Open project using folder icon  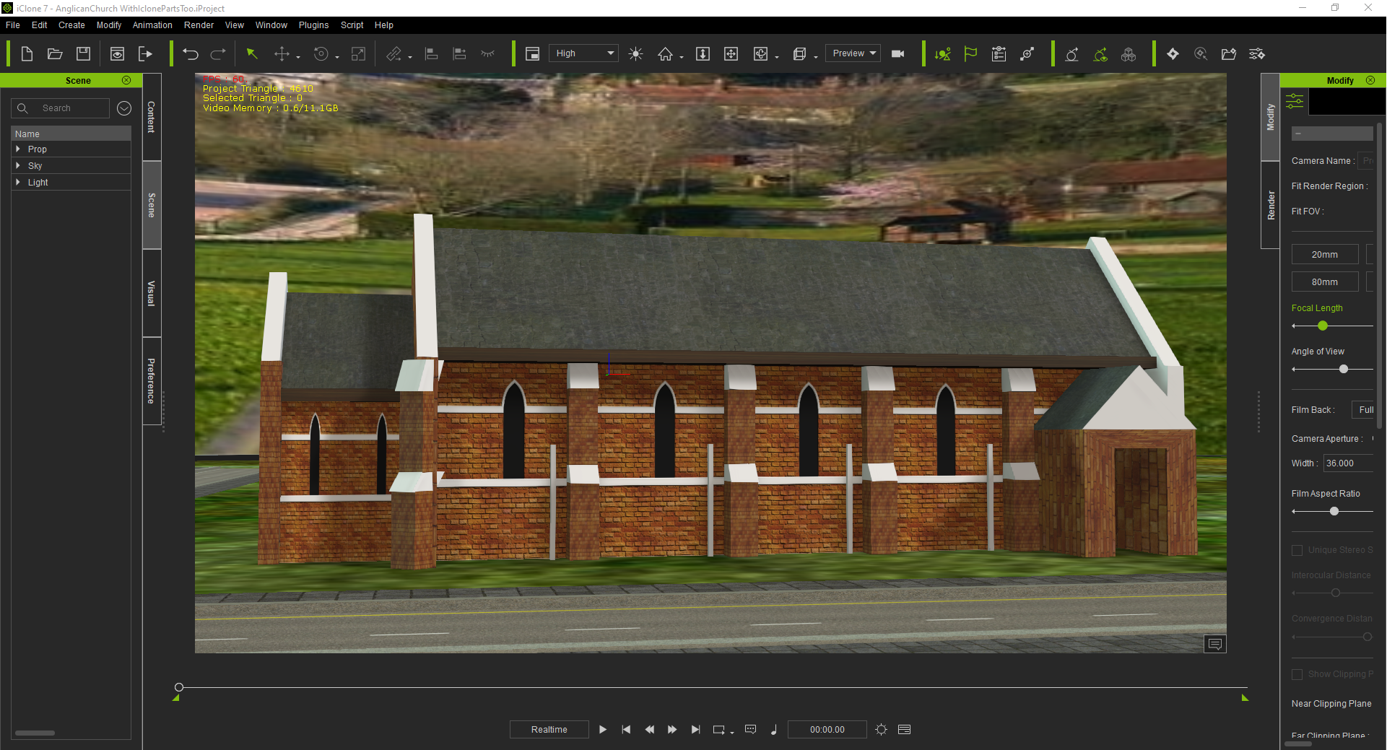coord(55,53)
